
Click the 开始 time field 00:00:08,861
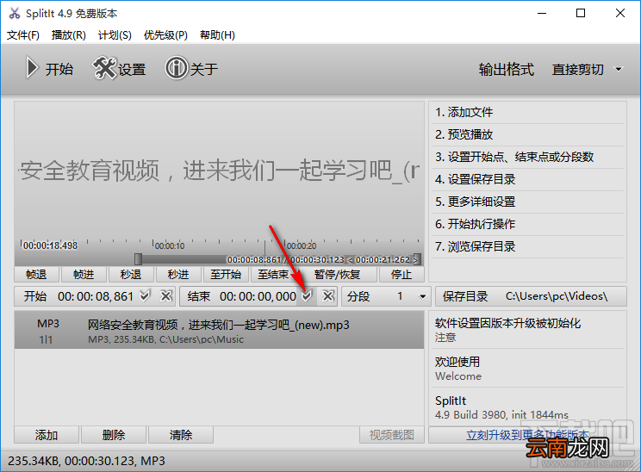(96, 296)
